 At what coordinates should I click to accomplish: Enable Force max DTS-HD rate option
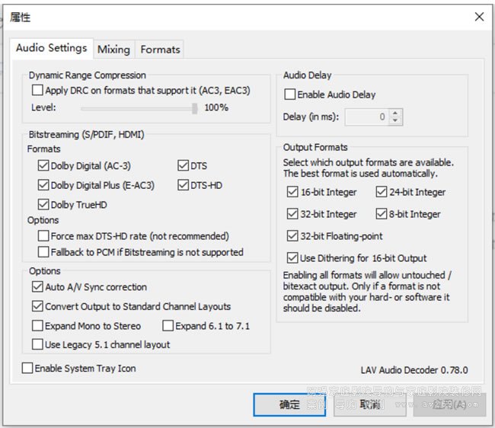43,236
